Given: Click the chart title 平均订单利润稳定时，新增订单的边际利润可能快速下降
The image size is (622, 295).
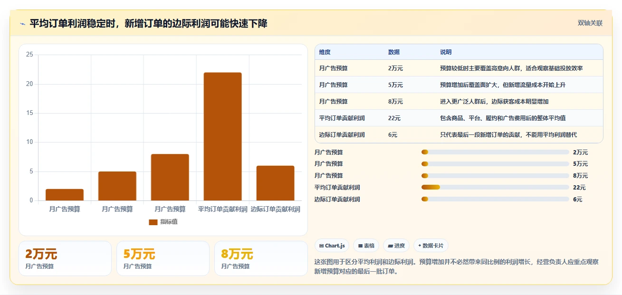Looking at the screenshot, I should point(148,23).
